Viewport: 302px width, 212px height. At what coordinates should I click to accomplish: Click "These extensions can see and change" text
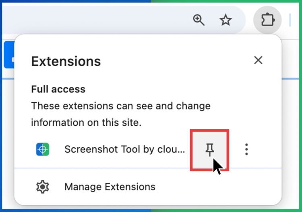pos(120,106)
